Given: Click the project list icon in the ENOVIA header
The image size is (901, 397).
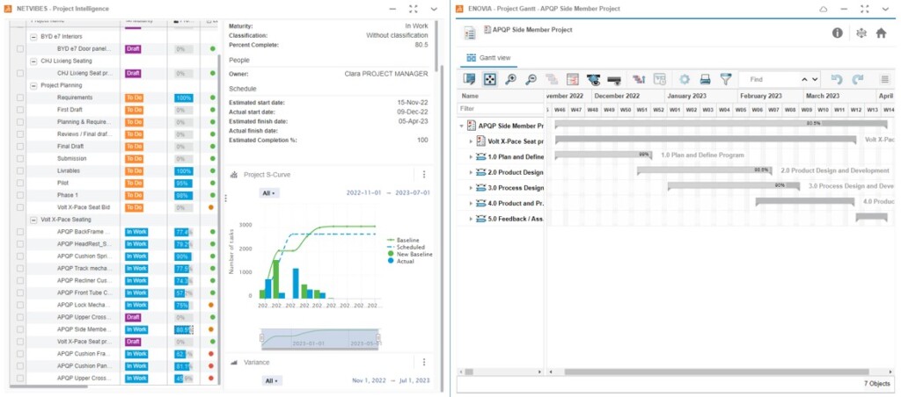Looking at the screenshot, I should (x=470, y=33).
